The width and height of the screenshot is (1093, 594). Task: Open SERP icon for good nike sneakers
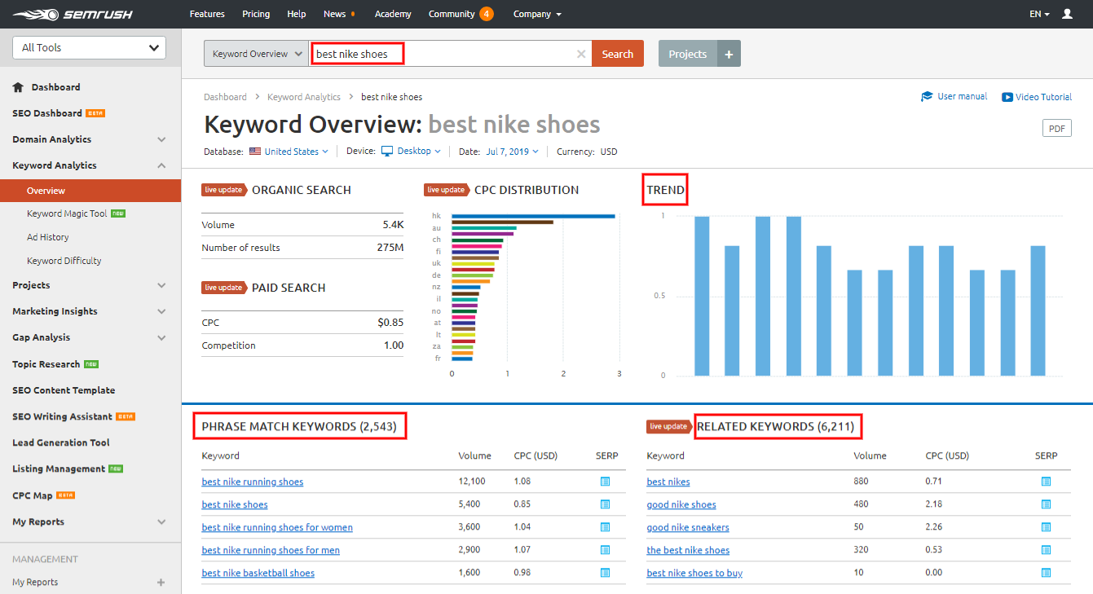(1046, 527)
